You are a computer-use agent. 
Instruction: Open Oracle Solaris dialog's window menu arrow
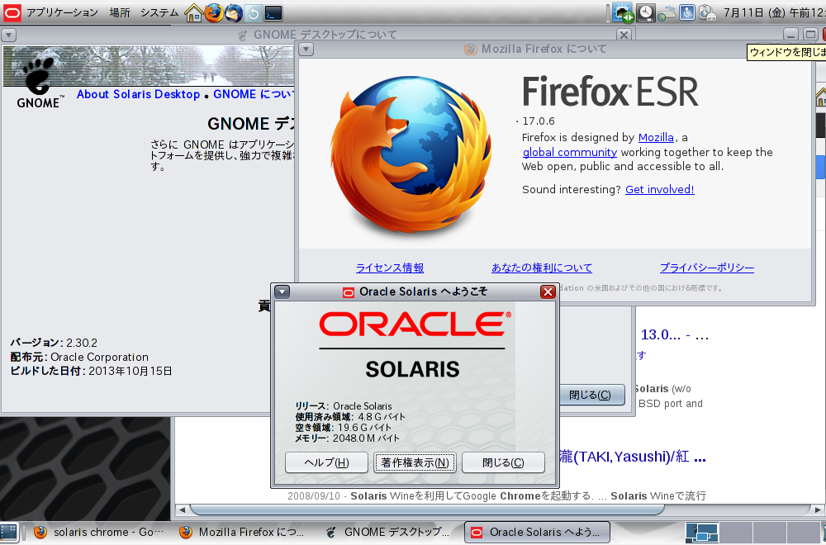coord(282,291)
